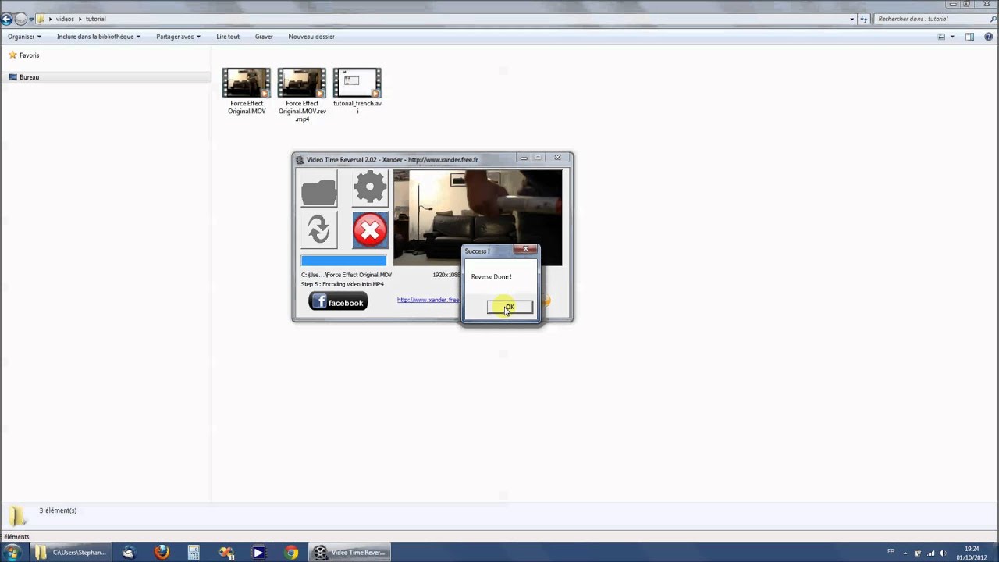Select Favoris in the navigation pane
999x562 pixels.
click(x=29, y=55)
